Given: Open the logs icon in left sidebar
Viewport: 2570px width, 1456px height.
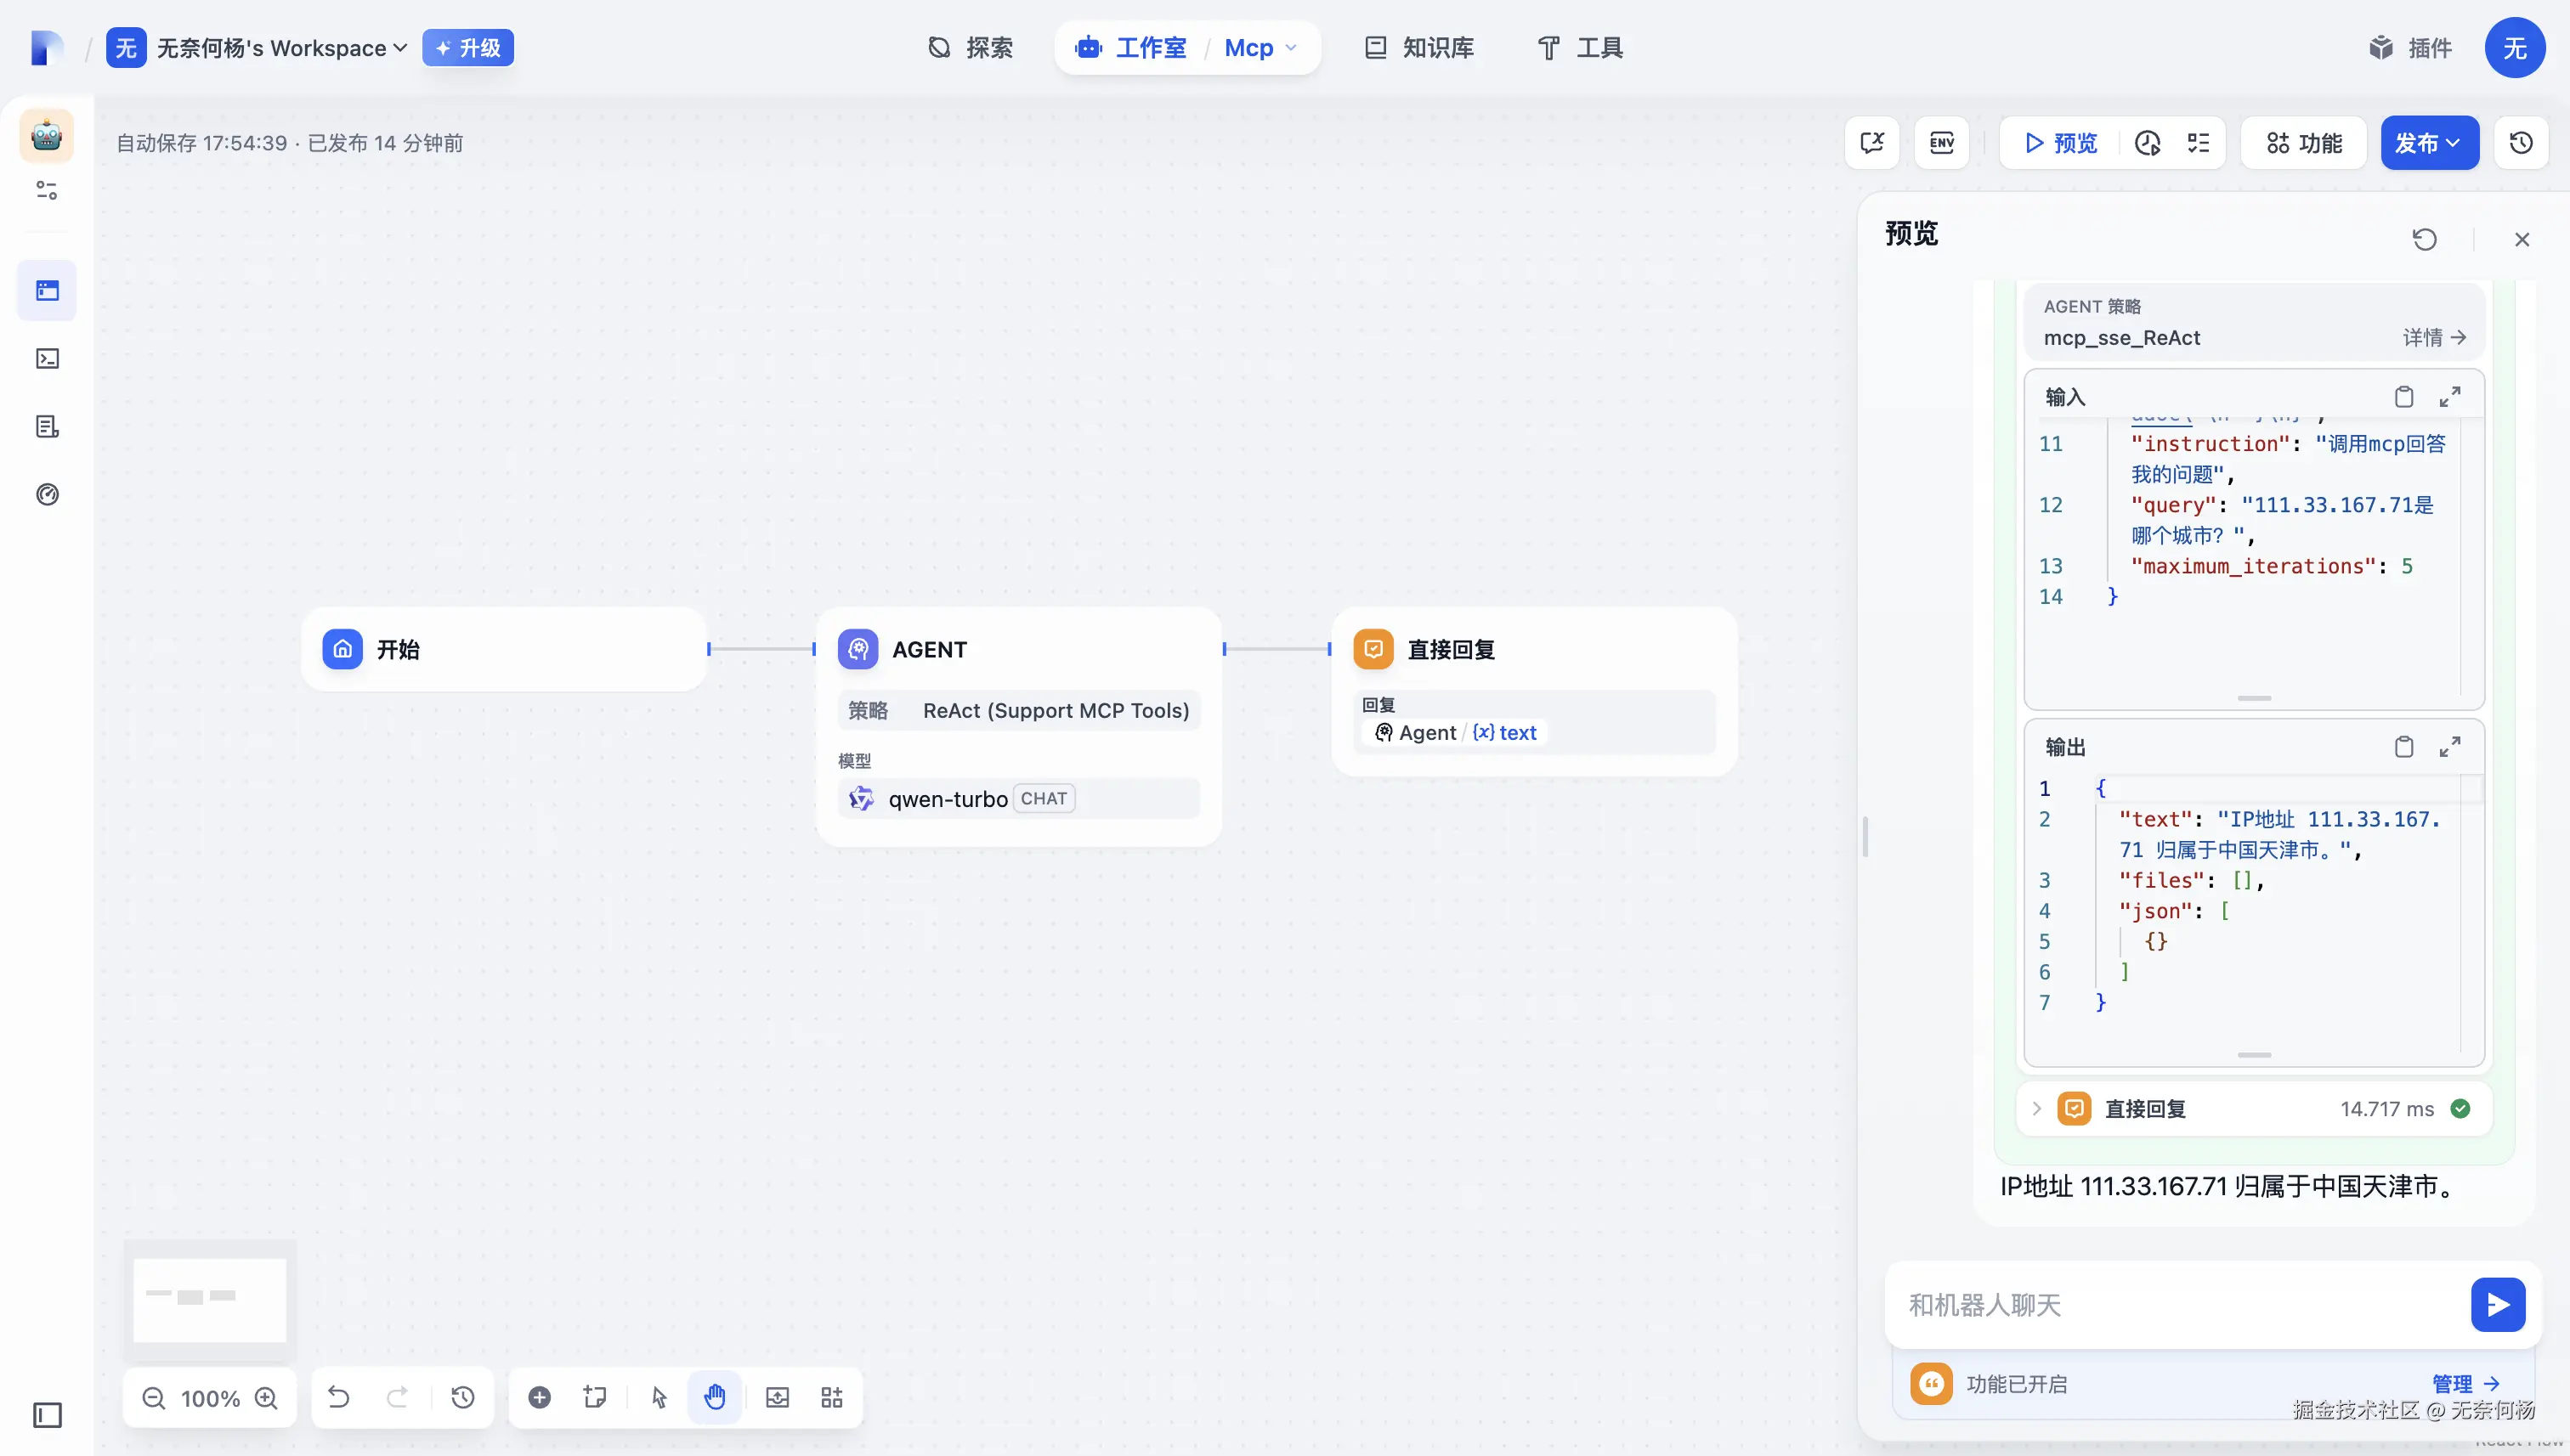Looking at the screenshot, I should (47, 427).
